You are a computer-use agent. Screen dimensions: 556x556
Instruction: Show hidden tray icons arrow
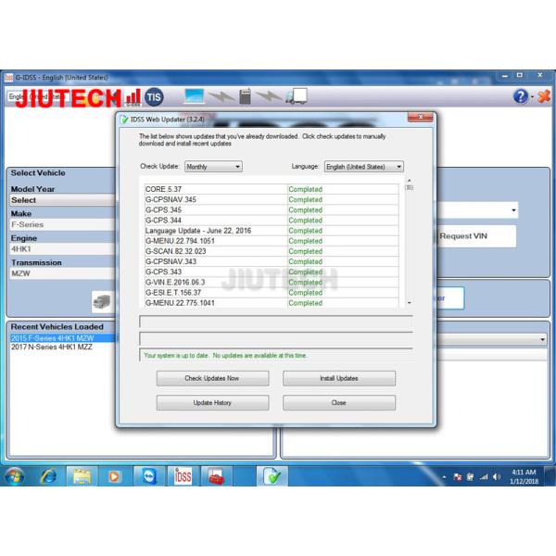tap(444, 477)
